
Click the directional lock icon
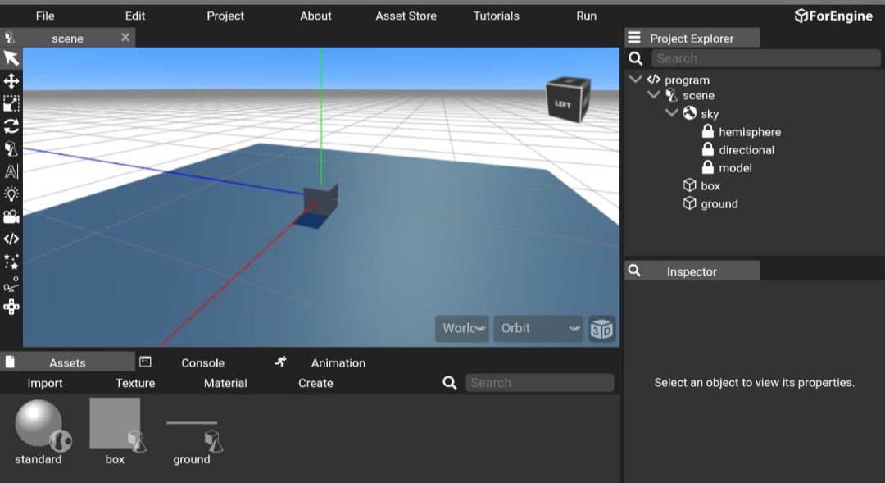point(707,149)
